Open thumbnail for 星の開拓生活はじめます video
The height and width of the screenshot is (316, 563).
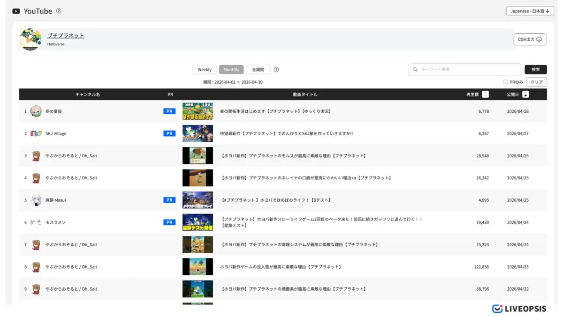pos(198,111)
